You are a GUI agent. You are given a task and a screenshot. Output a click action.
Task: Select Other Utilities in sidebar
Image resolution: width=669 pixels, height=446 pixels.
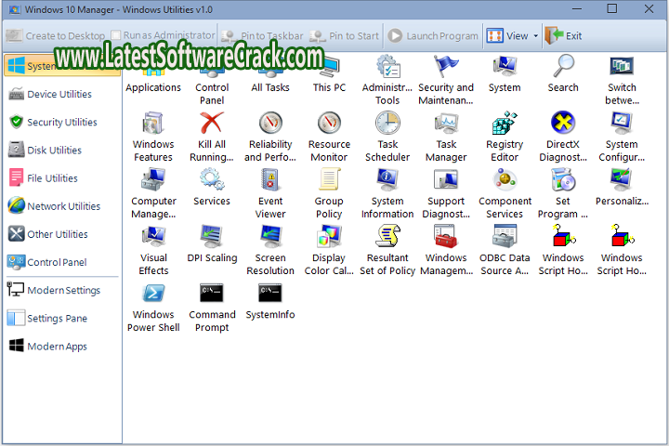[x=61, y=234]
